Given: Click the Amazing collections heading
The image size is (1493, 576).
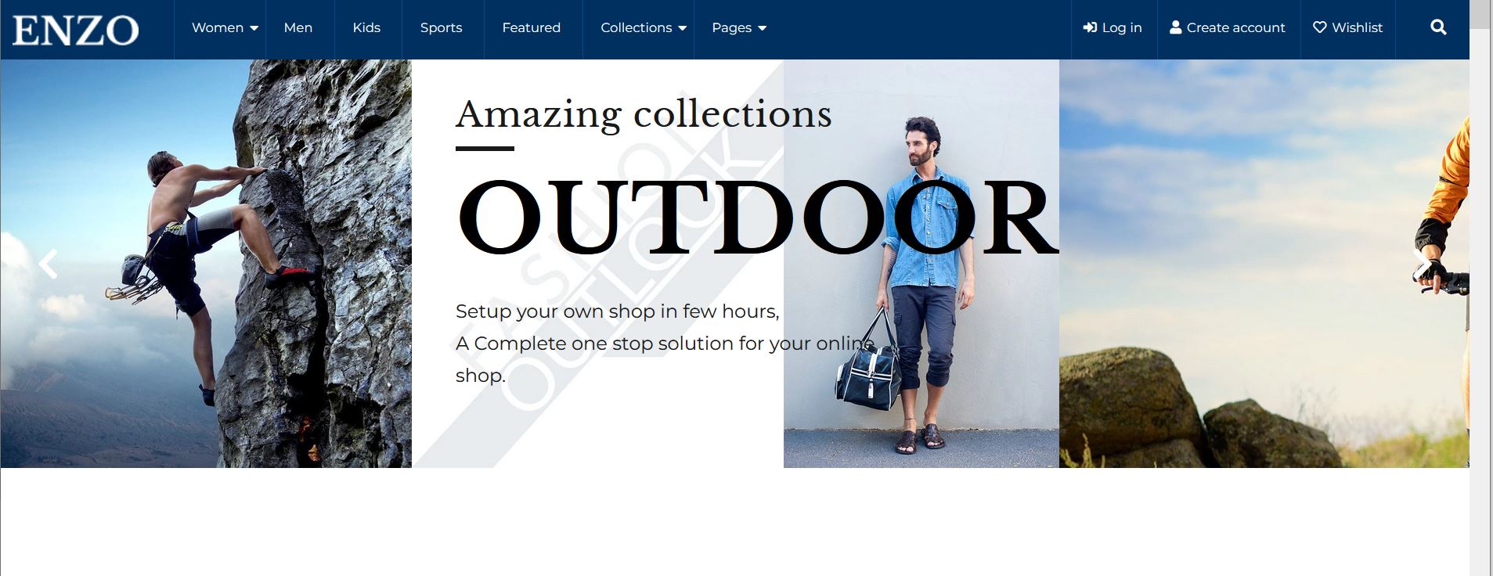Looking at the screenshot, I should pyautogui.click(x=643, y=114).
